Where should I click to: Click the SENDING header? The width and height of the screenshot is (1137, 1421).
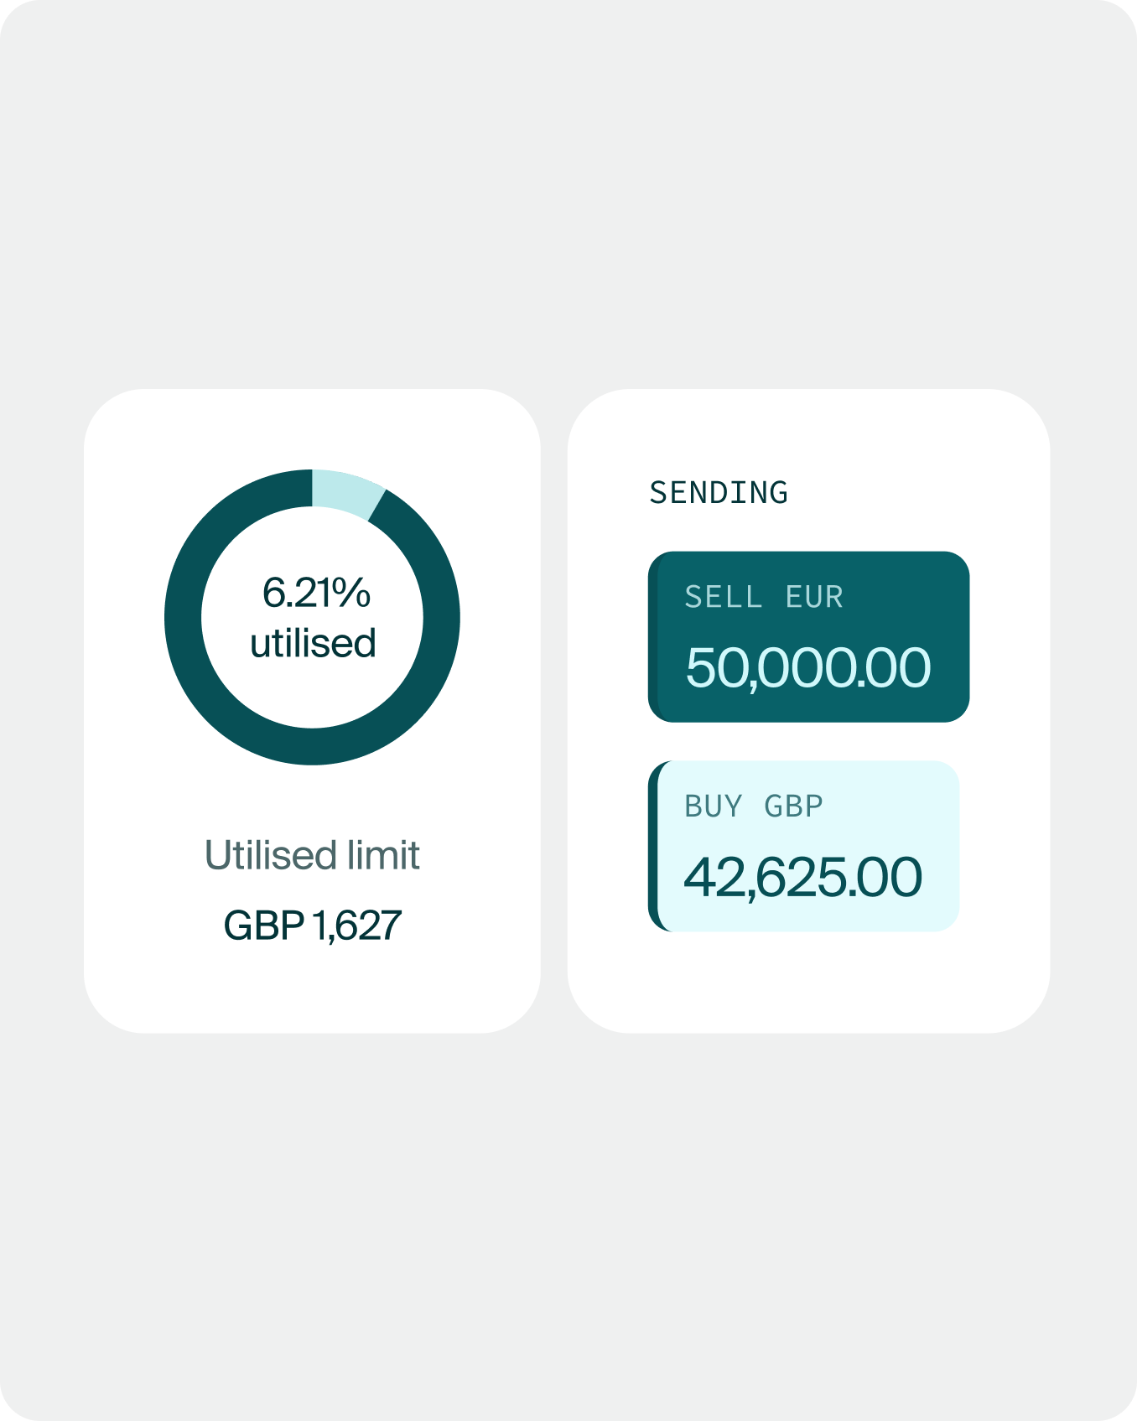coord(719,493)
